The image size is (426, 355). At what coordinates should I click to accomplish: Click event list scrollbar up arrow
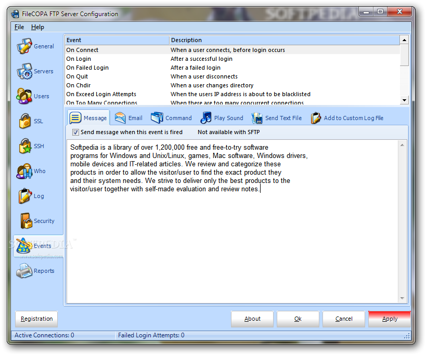point(404,40)
